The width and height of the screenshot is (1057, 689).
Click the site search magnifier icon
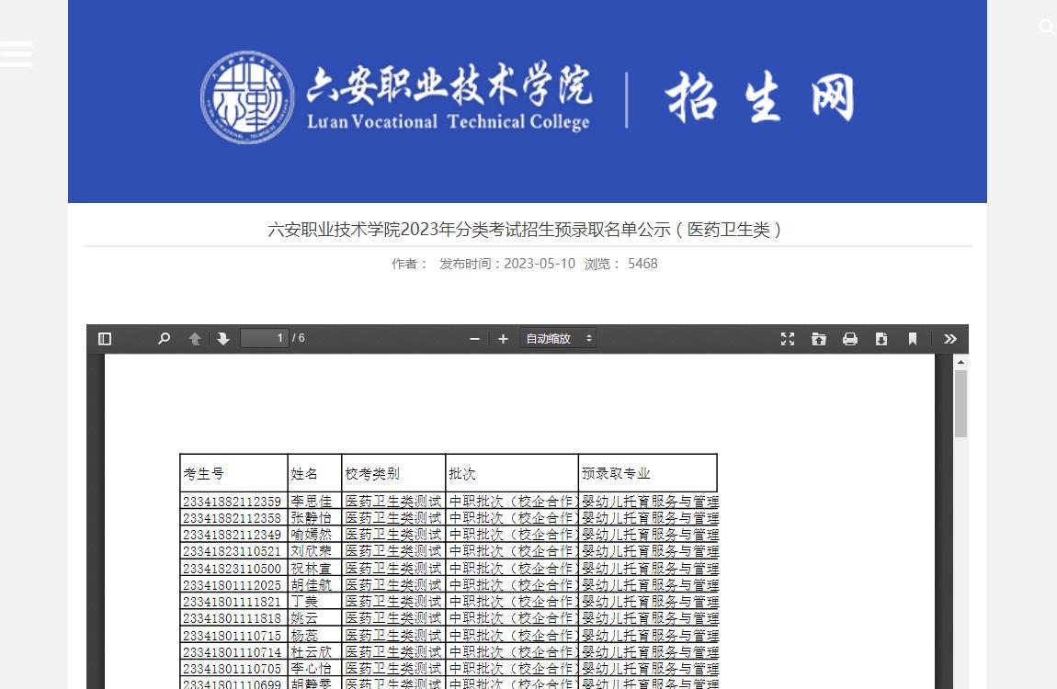pyautogui.click(x=1046, y=27)
